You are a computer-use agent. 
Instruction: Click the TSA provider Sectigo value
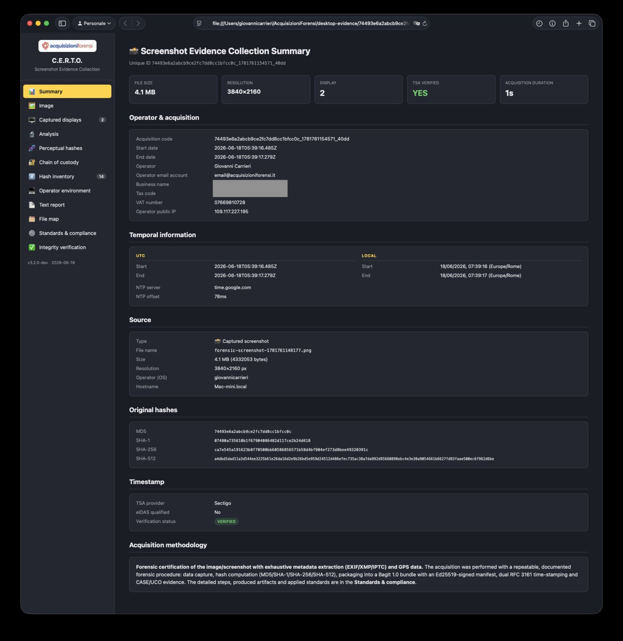point(223,503)
